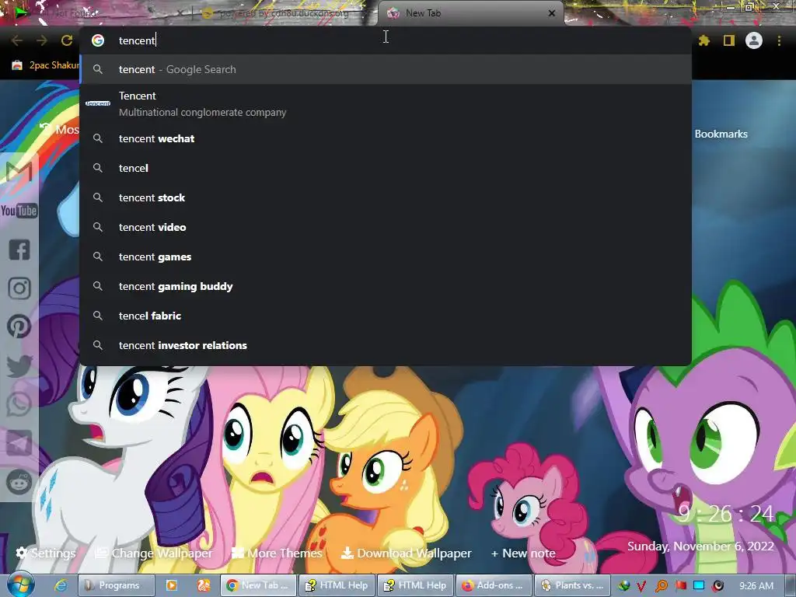This screenshot has height=597, width=796.
Task: Open the WhatsApp shortcut in the sidebar
Action: (x=19, y=404)
